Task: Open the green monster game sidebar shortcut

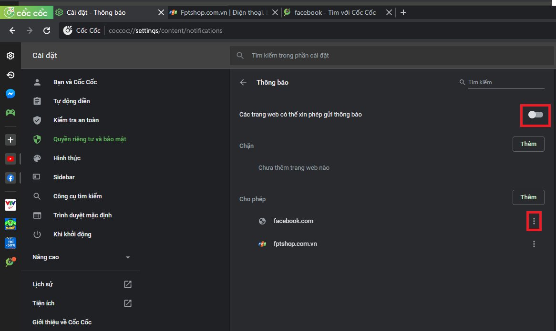Action: 10,224
